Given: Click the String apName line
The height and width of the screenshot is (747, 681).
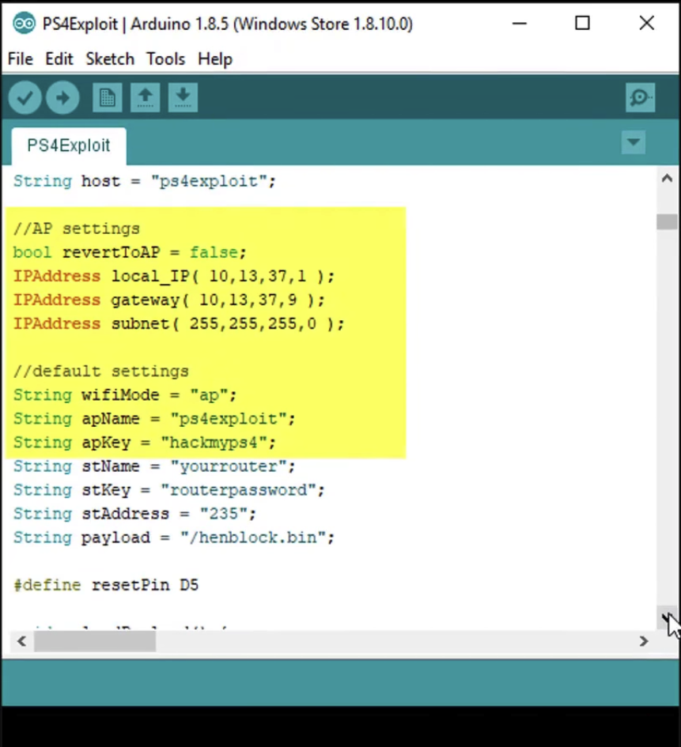Looking at the screenshot, I should pyautogui.click(x=154, y=419).
